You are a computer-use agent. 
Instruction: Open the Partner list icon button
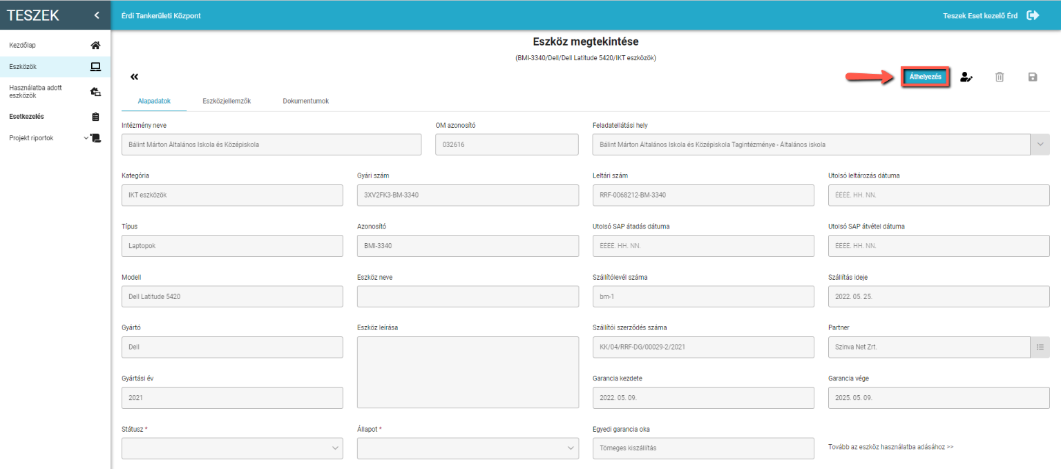tap(1040, 347)
